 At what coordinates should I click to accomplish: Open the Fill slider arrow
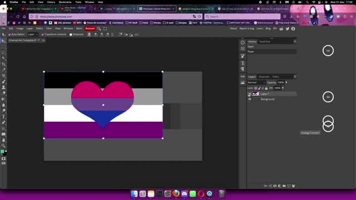tap(283, 88)
